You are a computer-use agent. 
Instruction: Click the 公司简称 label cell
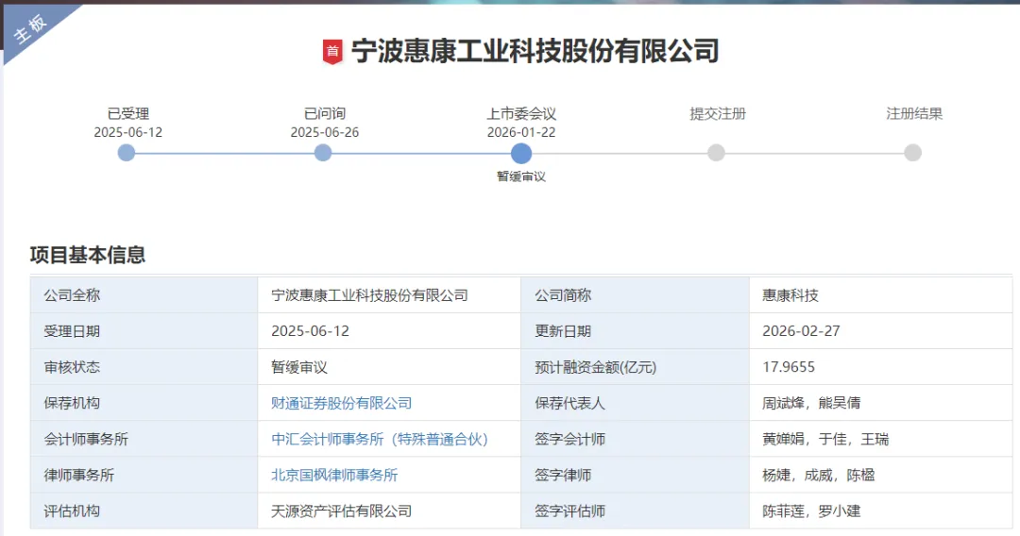(635, 295)
